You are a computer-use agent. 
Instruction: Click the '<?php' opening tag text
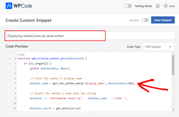[x=21, y=55]
